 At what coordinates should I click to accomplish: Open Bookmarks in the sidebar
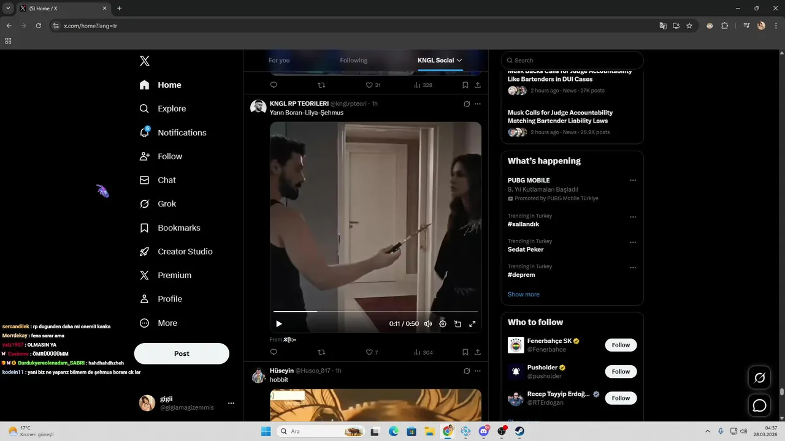coord(170,228)
